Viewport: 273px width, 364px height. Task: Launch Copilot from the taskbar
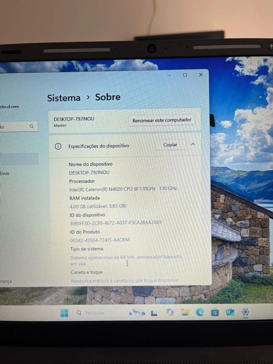[x=170, y=312]
